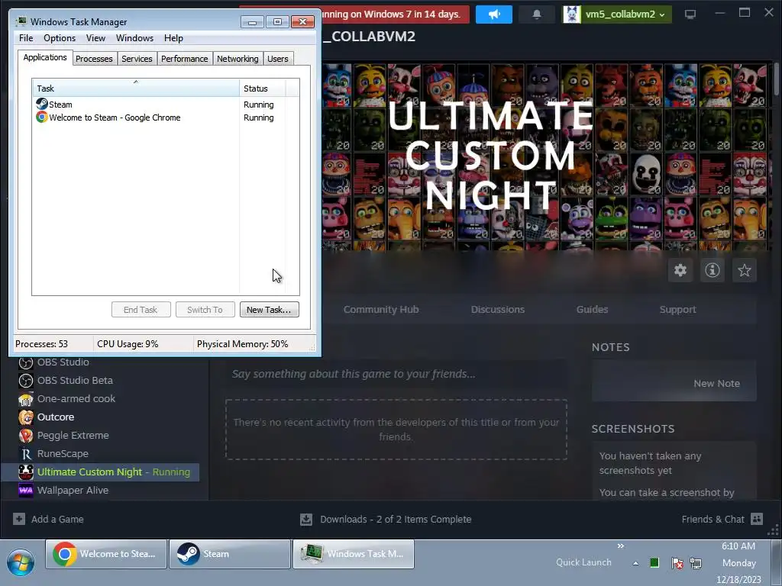Click Friends & Chat icon
The height and width of the screenshot is (586, 782).
(757, 519)
